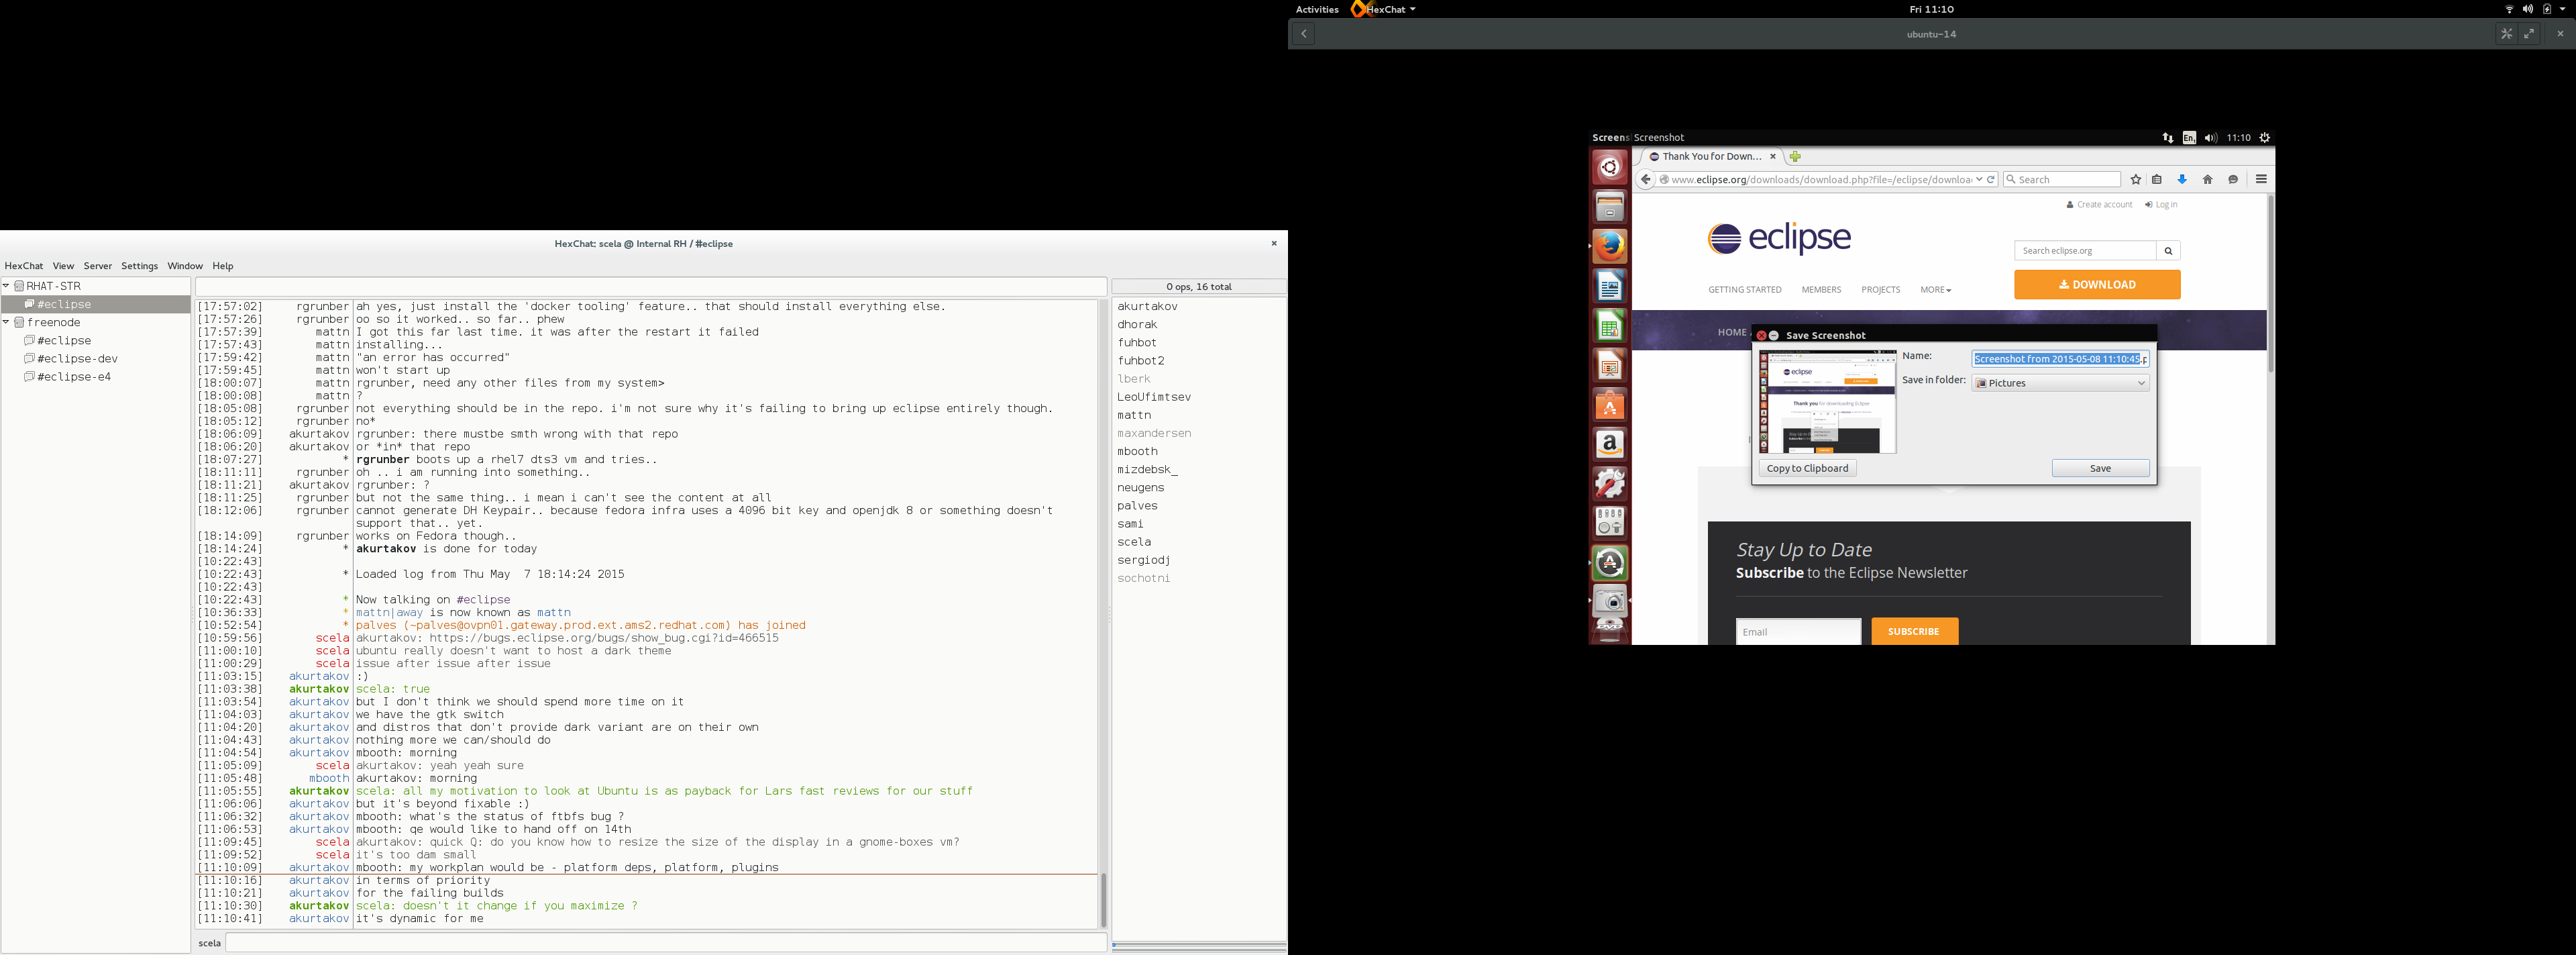Show Firefox bookmarks list icon
The image size is (2576, 955).
click(x=2157, y=180)
